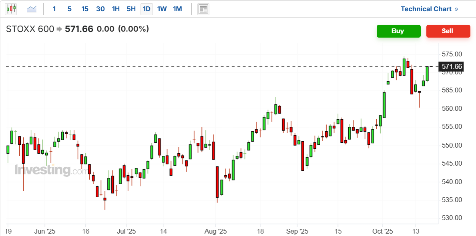Click the arrow icon beside STOXX 600

click(x=59, y=29)
